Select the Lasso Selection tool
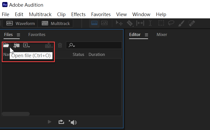 [171, 23]
